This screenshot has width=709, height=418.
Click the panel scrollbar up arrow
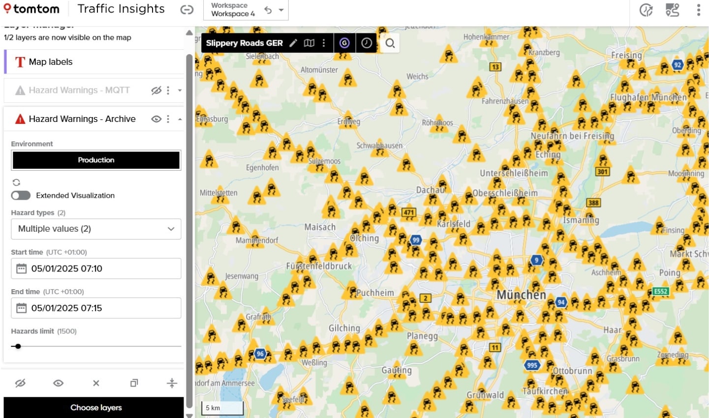point(189,33)
